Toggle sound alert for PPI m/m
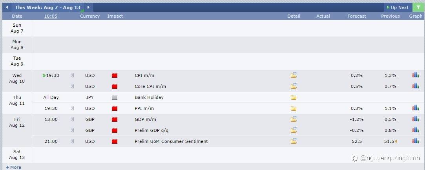425x170 pixels. point(73,108)
